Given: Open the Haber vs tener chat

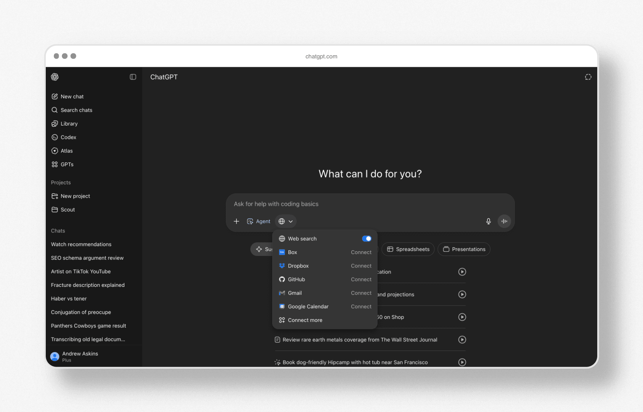Looking at the screenshot, I should click(x=69, y=299).
